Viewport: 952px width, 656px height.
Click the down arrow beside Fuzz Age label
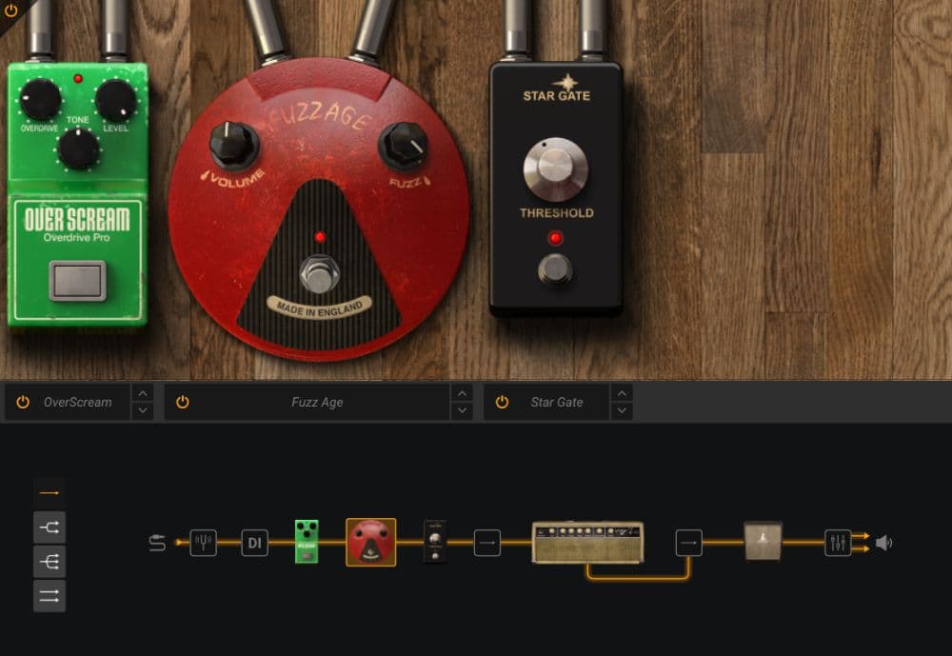(462, 409)
